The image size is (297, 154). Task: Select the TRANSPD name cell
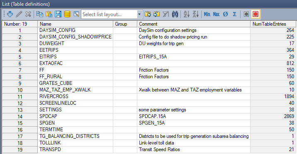pyautogui.click(x=75, y=149)
